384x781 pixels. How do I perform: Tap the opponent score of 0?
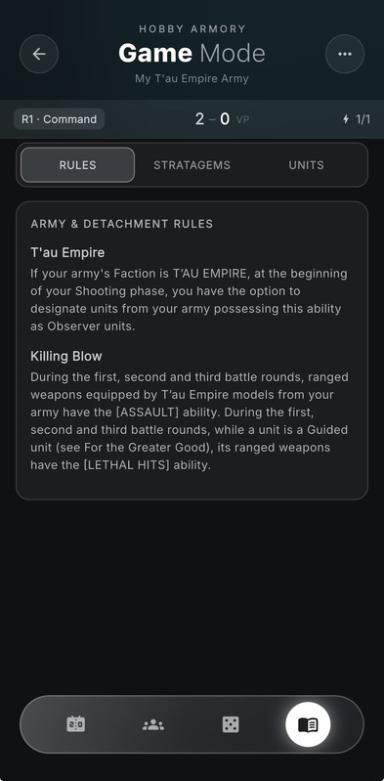point(225,119)
